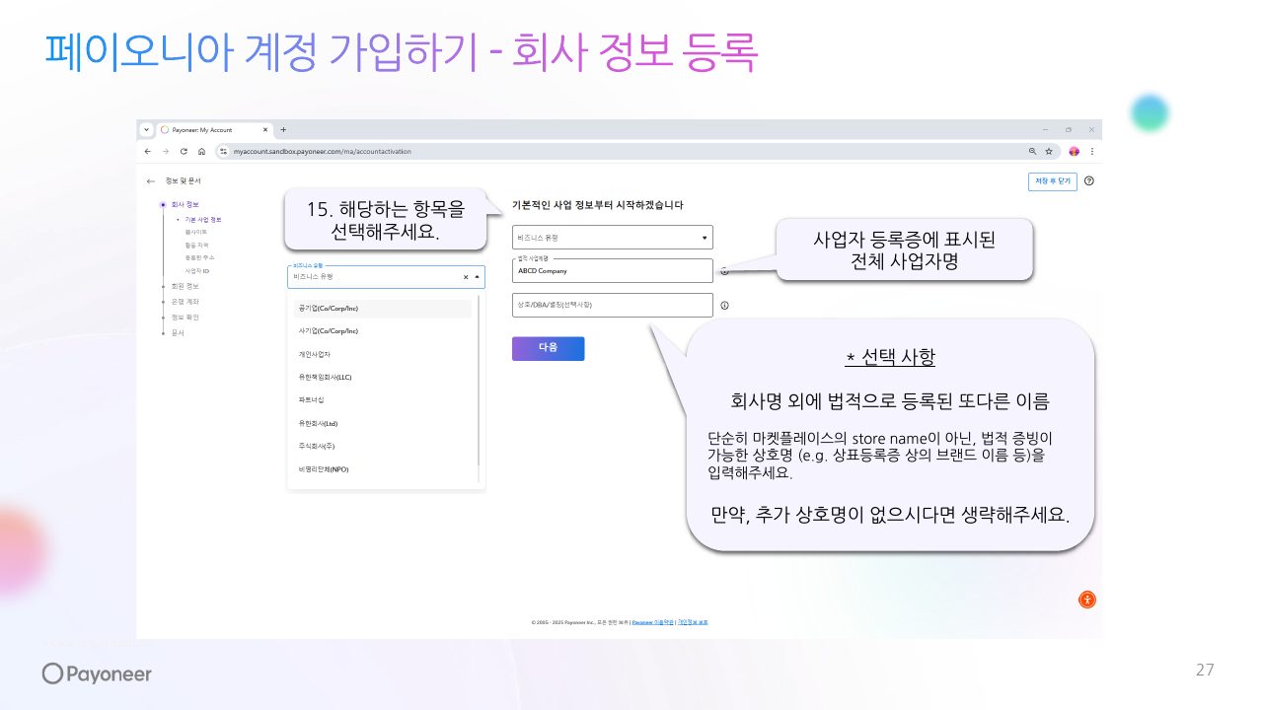Click the page back arrow beside 정보 및 문서
This screenshot has width=1263, height=710.
151,181
